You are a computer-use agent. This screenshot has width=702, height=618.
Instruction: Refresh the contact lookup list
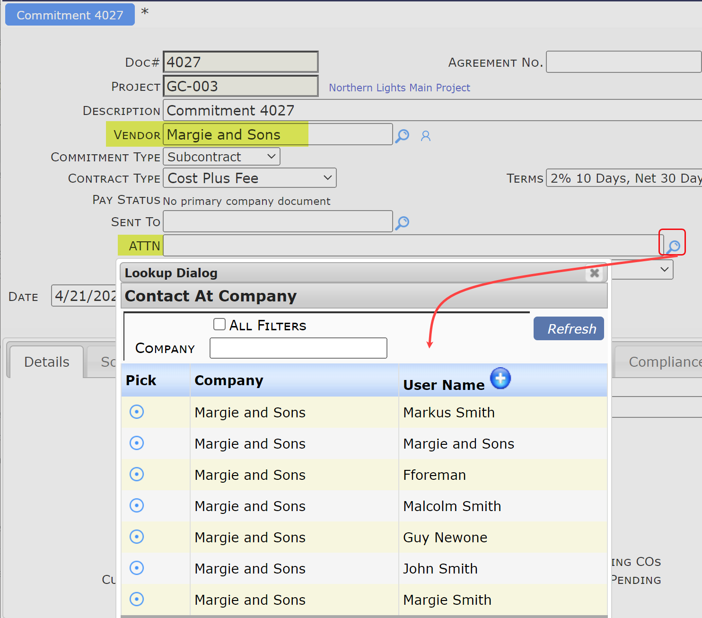click(569, 328)
